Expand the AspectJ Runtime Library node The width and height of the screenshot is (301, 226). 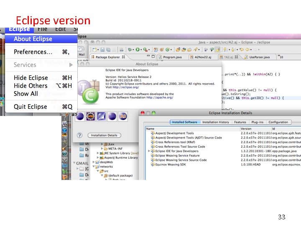click(98, 157)
